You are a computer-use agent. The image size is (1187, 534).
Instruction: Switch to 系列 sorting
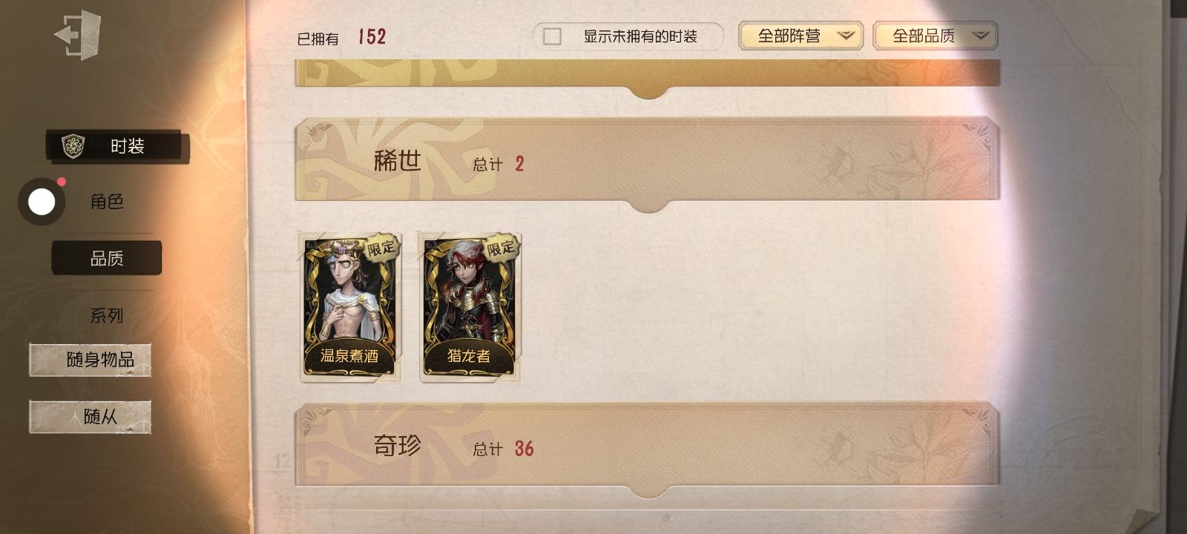point(107,315)
